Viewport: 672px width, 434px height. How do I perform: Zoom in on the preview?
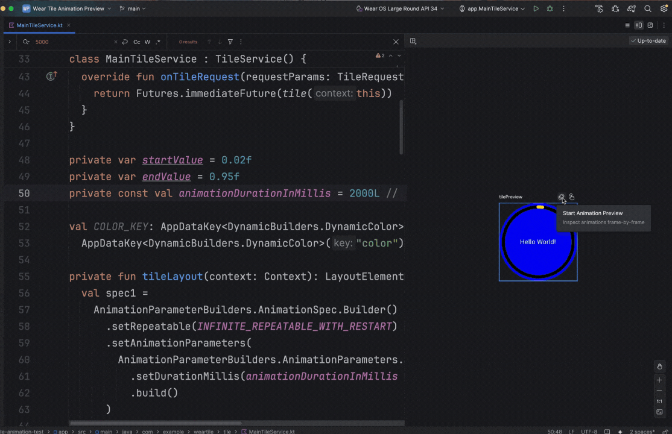click(659, 380)
